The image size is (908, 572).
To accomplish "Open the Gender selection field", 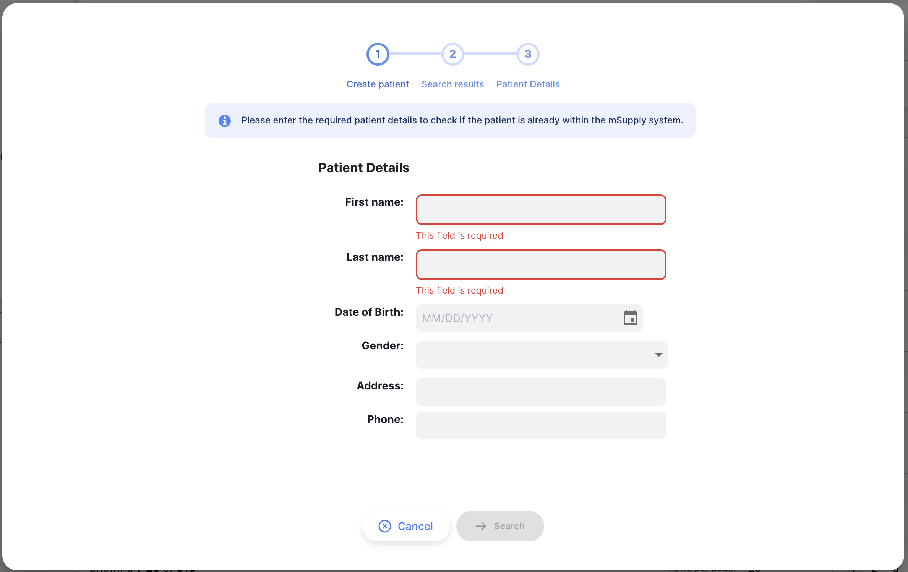I will pyautogui.click(x=535, y=355).
